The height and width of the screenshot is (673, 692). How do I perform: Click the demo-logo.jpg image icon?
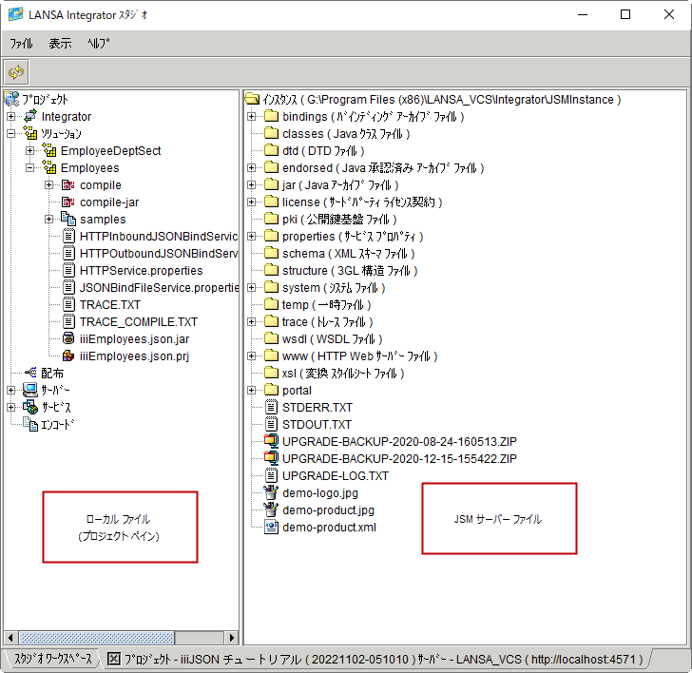click(271, 492)
